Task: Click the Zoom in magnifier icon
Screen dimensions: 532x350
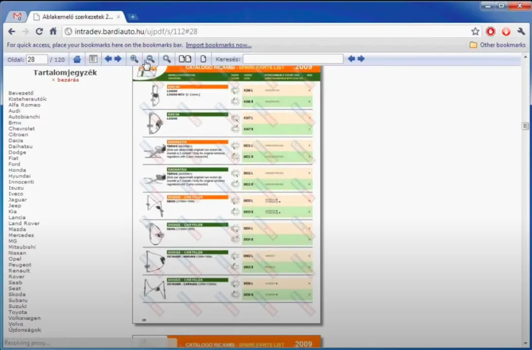Action: tap(134, 58)
